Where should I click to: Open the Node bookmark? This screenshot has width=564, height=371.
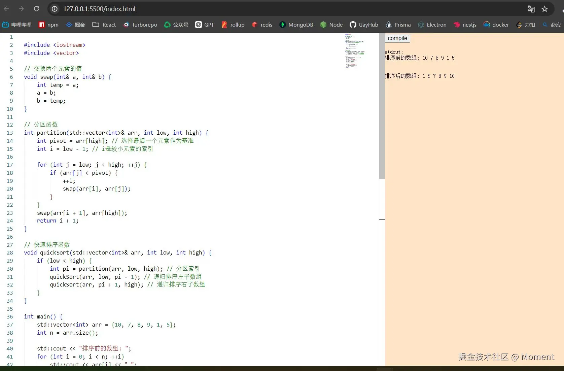(x=332, y=25)
